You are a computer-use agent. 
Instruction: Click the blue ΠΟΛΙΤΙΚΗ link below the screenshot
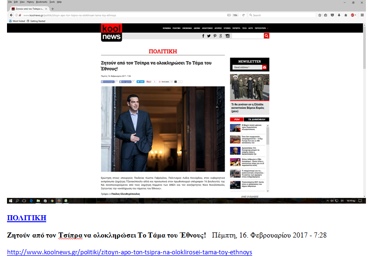point(27,218)
